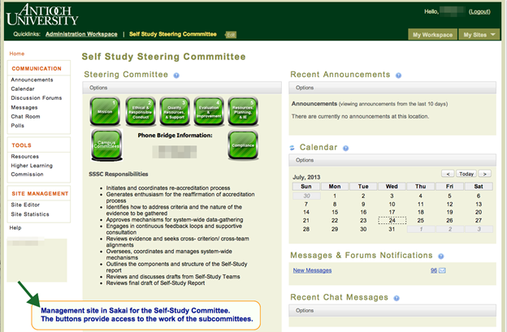507x332 pixels.
Task: Open the Campus Committees green button
Action: [106, 144]
